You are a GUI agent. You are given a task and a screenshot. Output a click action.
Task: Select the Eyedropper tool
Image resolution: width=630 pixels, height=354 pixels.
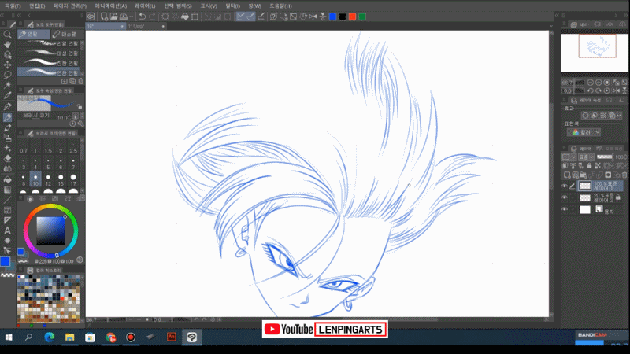(x=7, y=95)
